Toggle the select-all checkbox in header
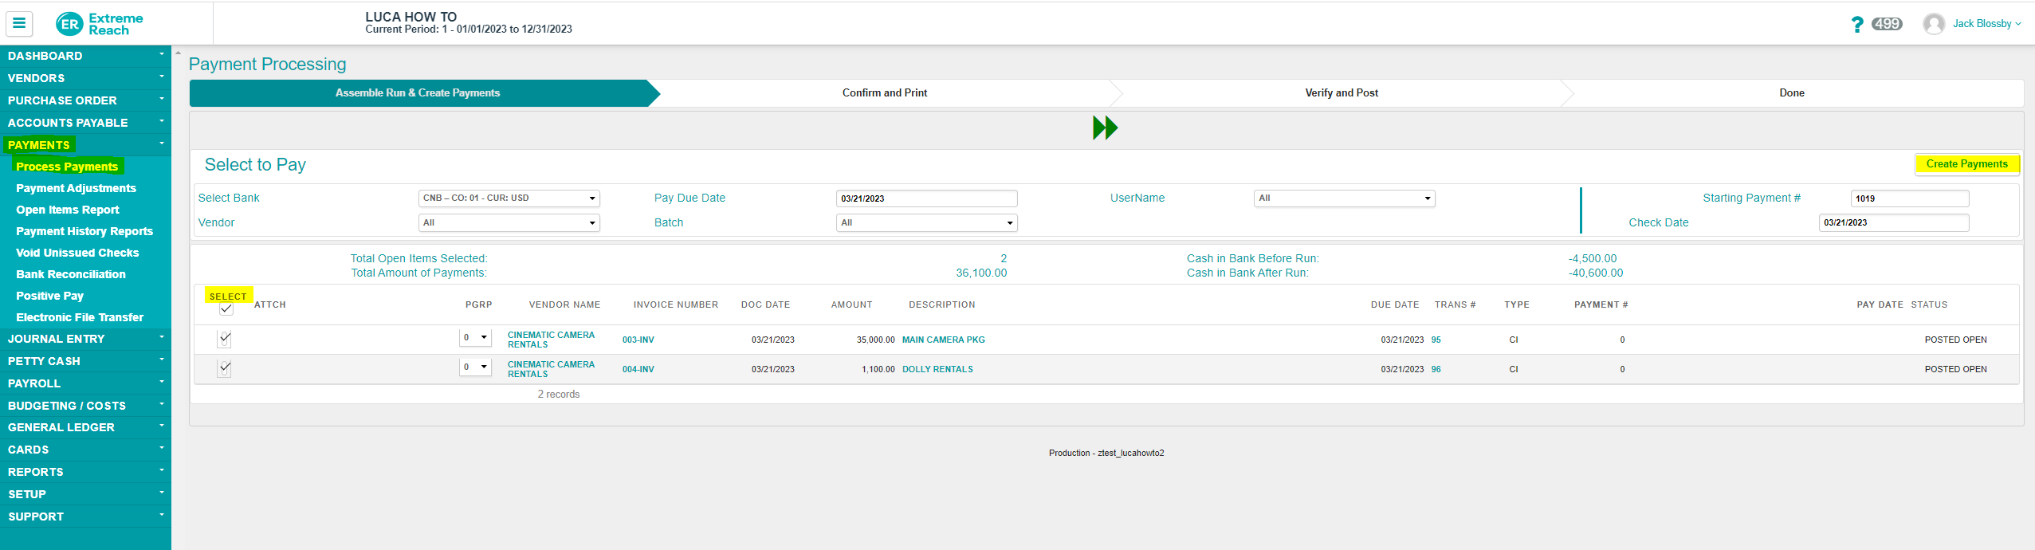The height and width of the screenshot is (550, 2035). [226, 308]
